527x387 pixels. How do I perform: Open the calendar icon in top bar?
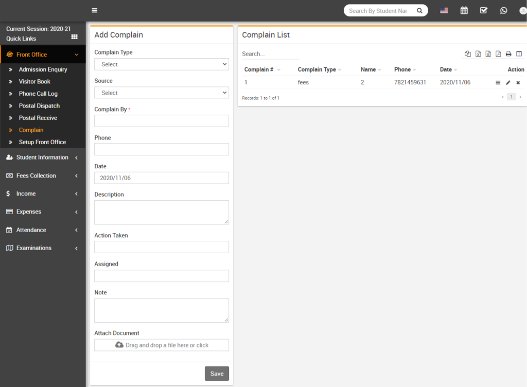click(x=464, y=10)
